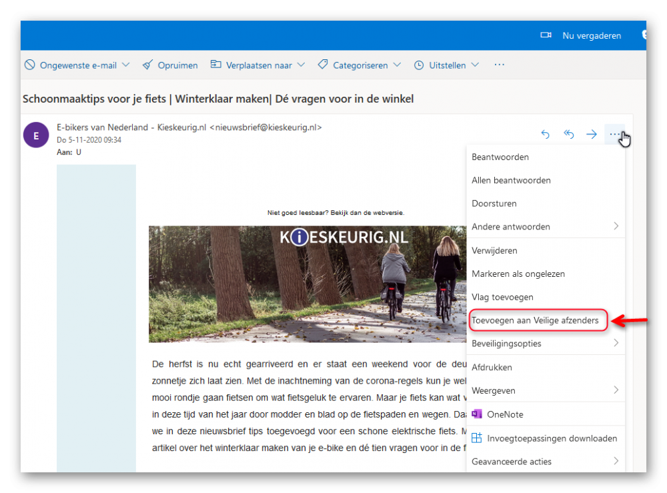Select Vlag toevoegen menu item

(x=502, y=297)
